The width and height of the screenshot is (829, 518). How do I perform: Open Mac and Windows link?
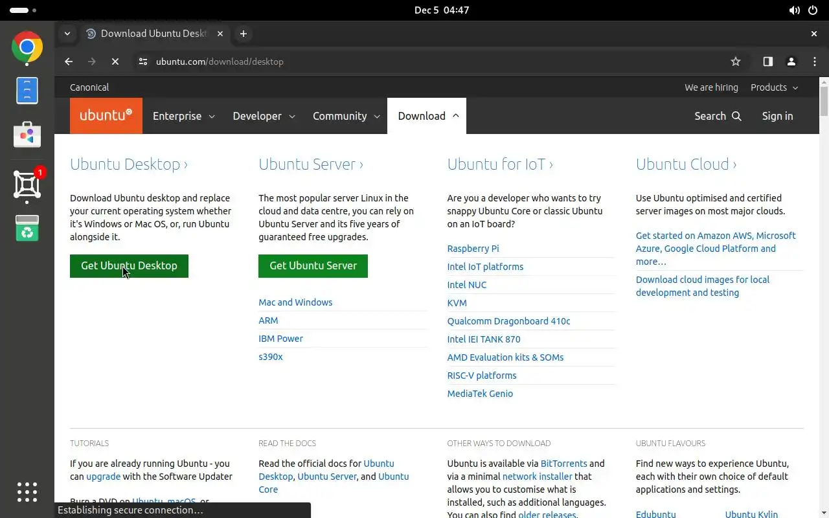[x=295, y=302]
